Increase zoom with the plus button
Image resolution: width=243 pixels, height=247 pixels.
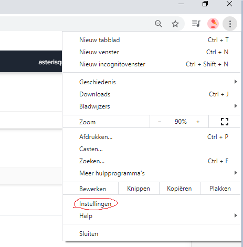pos(198,122)
